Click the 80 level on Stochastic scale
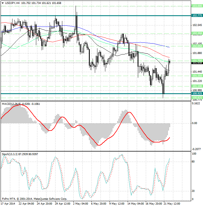 point(193,162)
